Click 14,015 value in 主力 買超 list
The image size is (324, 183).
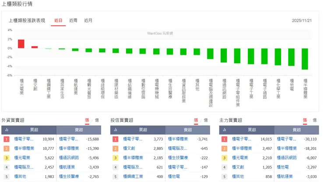266,139
